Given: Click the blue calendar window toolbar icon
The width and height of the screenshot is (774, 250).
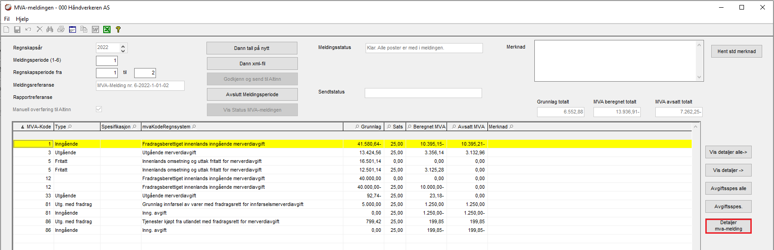Looking at the screenshot, I should click(73, 29).
